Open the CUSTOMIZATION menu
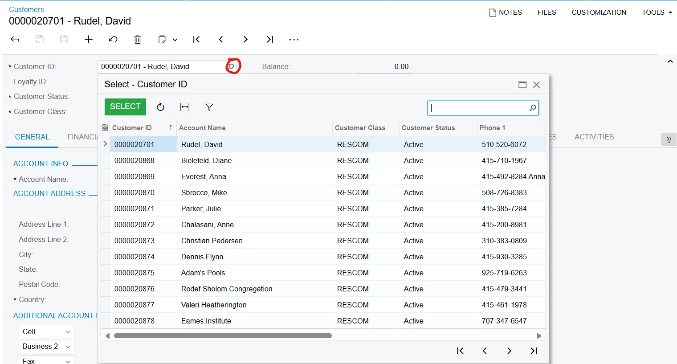Image resolution: width=677 pixels, height=364 pixels. [x=599, y=12]
